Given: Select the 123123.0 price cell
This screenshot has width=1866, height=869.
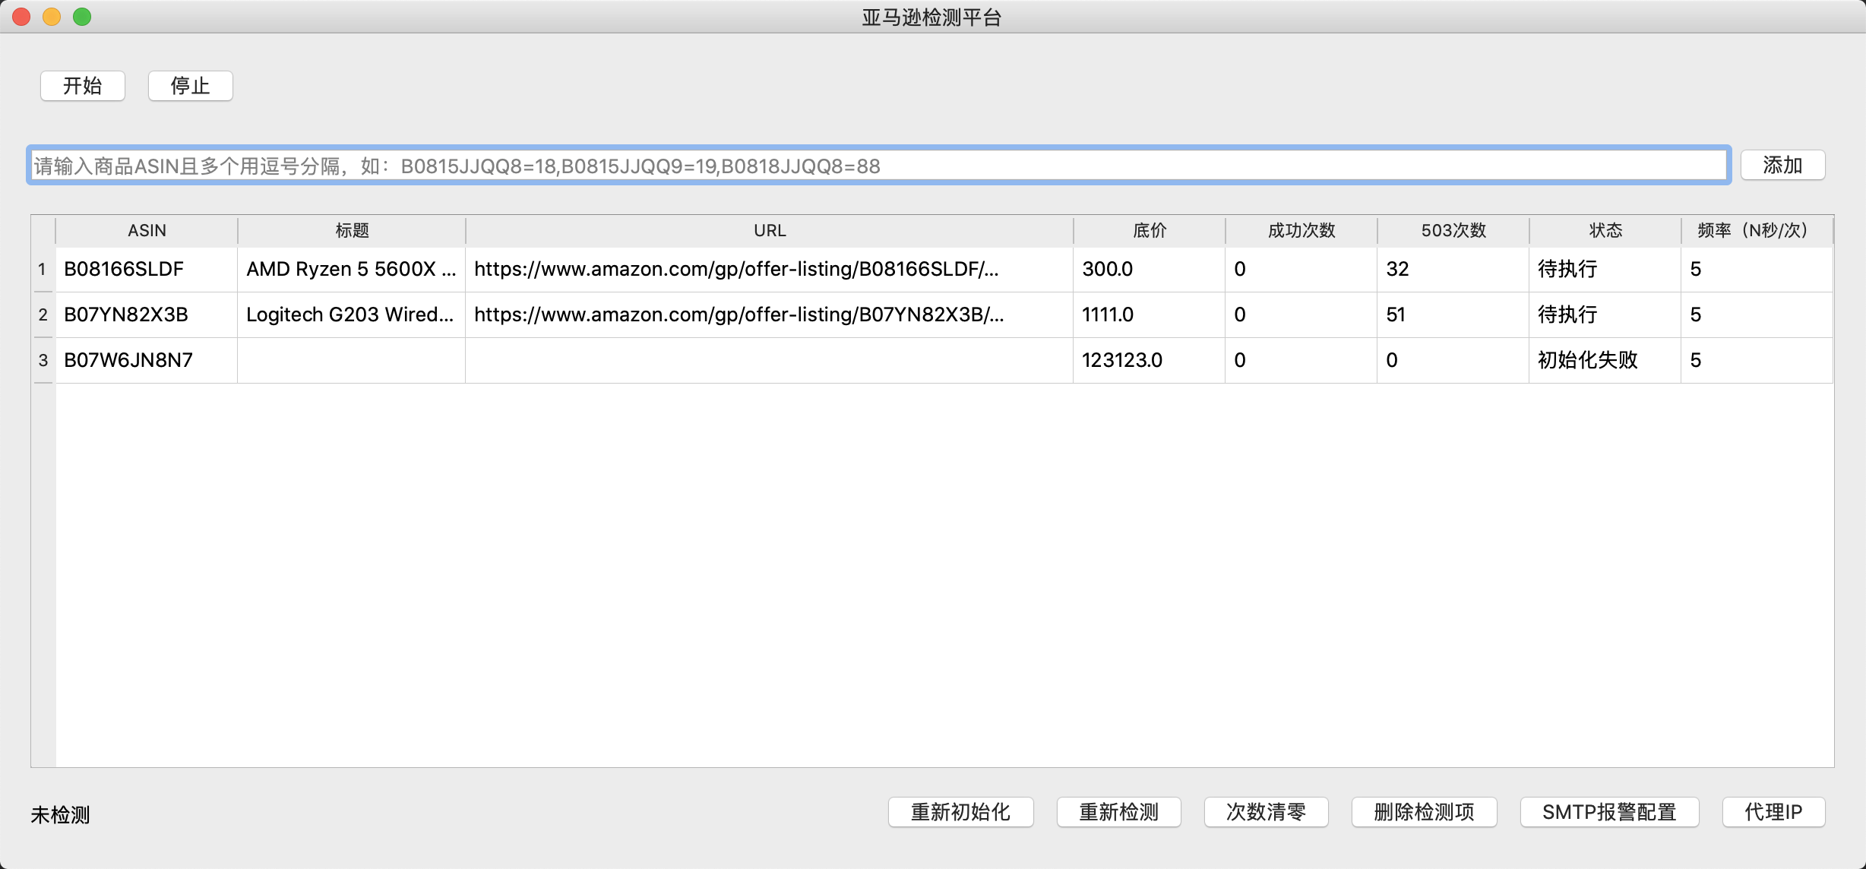Looking at the screenshot, I should [x=1150, y=360].
